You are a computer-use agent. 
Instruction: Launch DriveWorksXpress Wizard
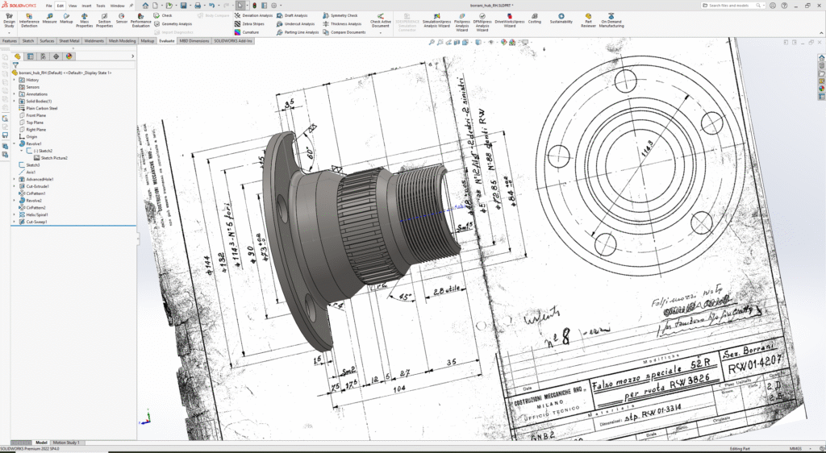coord(510,20)
